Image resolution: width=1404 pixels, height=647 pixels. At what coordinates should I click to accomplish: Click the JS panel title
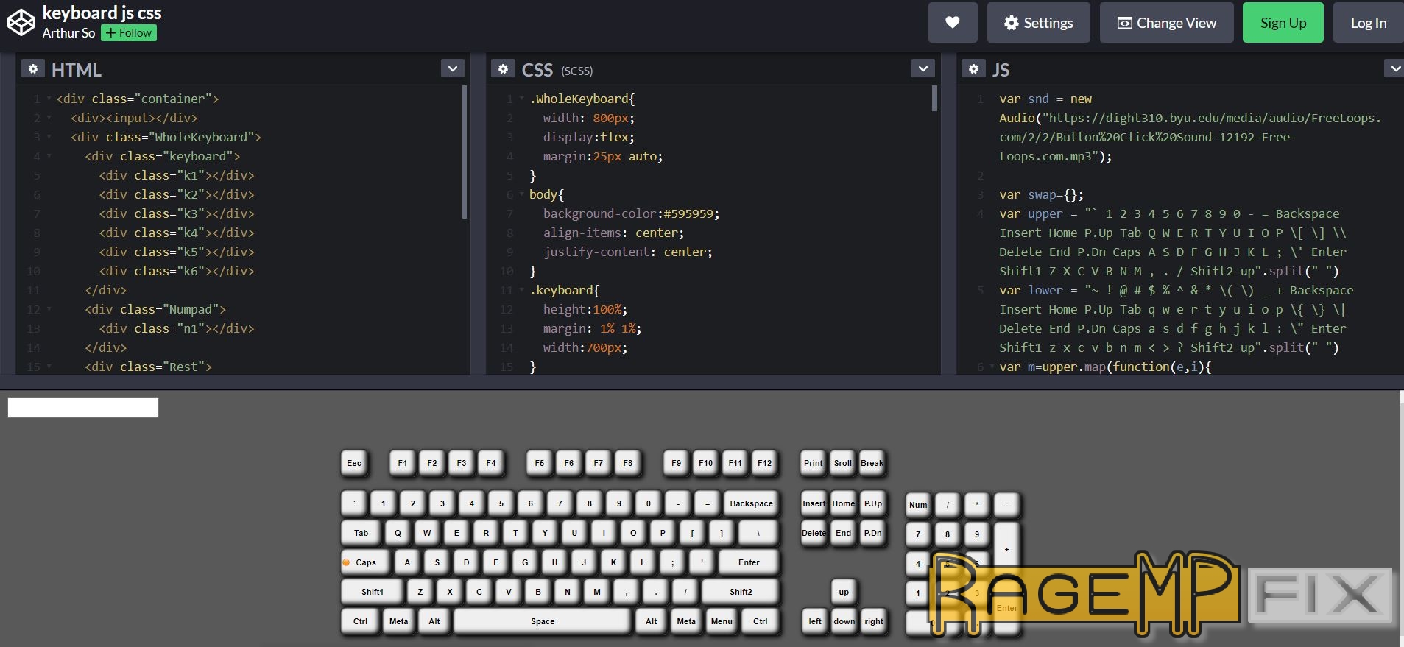coord(1001,70)
